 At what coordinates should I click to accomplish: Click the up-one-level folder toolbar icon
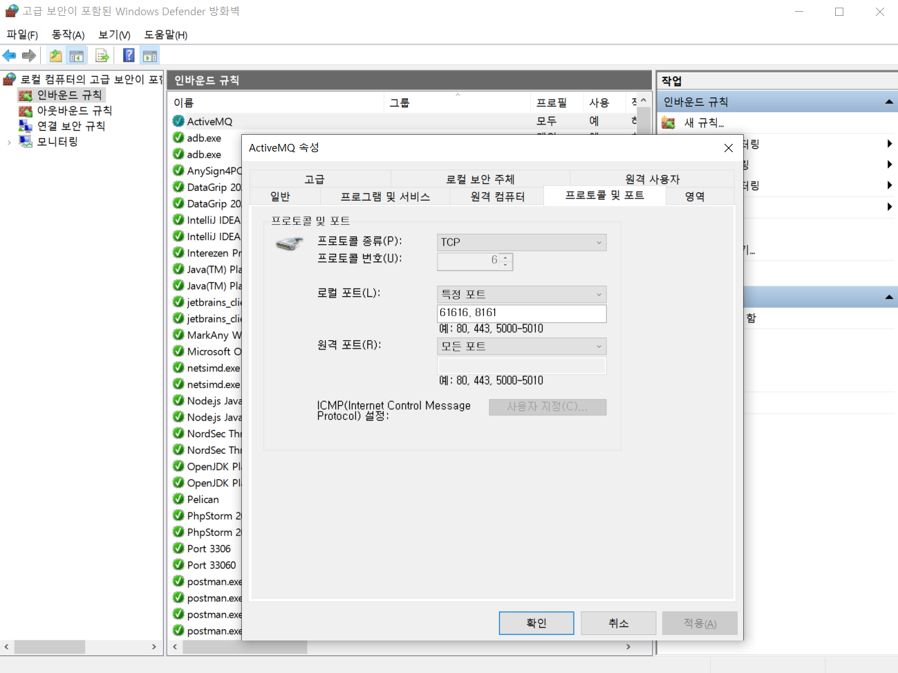[x=55, y=55]
